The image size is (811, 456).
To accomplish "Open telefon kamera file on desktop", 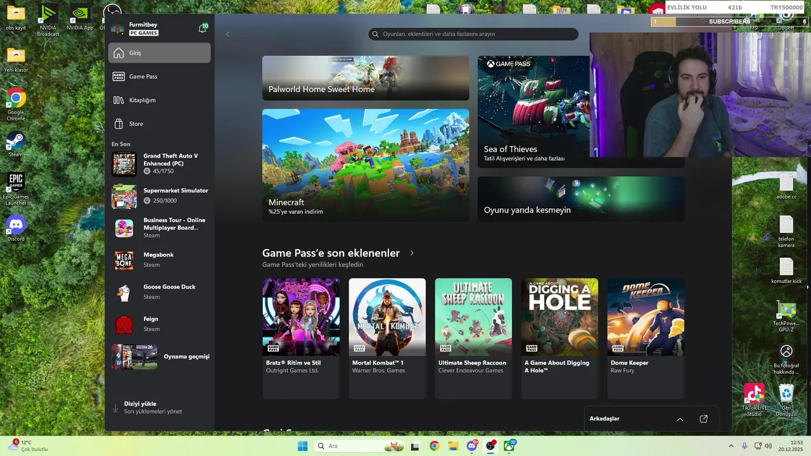I will coord(786,232).
